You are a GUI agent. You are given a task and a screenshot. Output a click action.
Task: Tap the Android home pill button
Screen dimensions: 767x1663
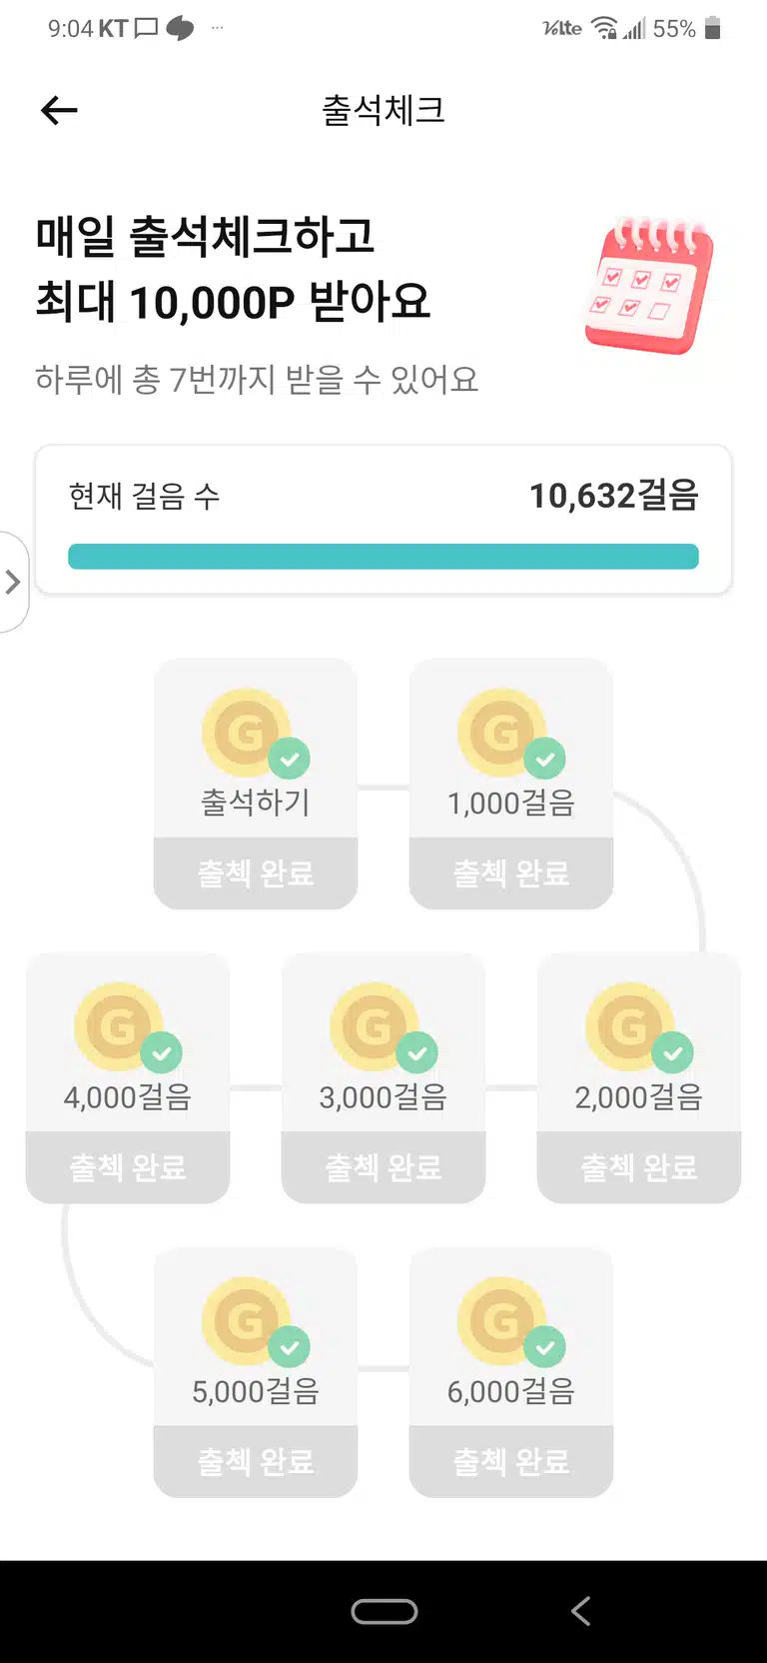coord(384,1611)
